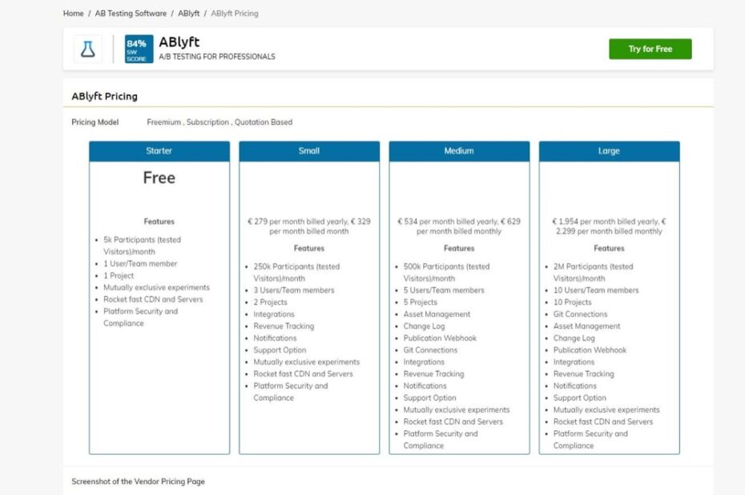745x495 pixels.
Task: Select the Medium plan header
Action: pos(459,150)
